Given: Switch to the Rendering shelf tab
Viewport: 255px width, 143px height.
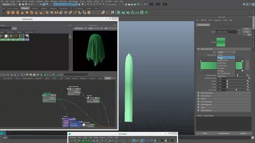Looking at the screenshot, I should [63, 8].
